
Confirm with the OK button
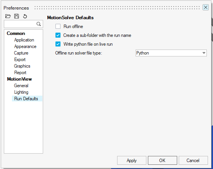(162, 161)
